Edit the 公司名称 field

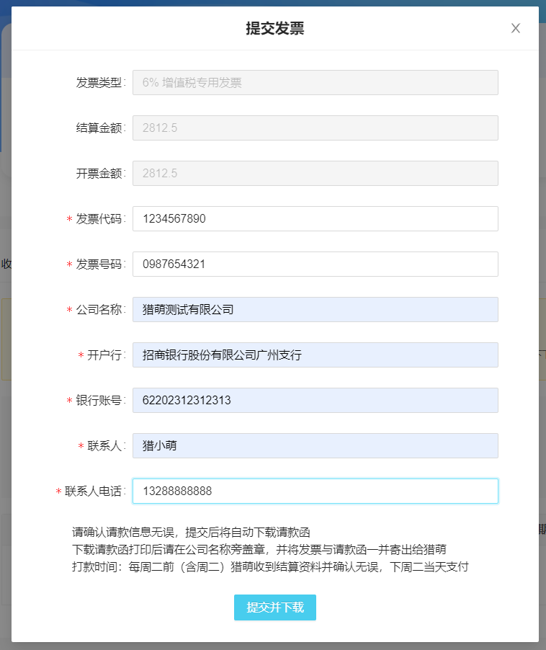coord(315,309)
